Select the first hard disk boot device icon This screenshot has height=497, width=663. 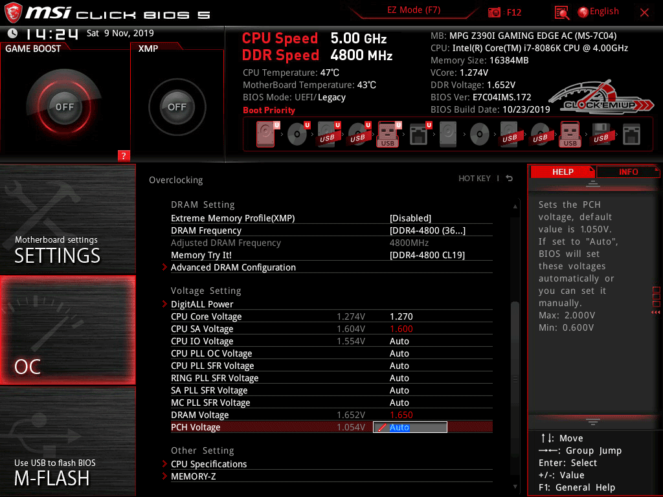(265, 135)
